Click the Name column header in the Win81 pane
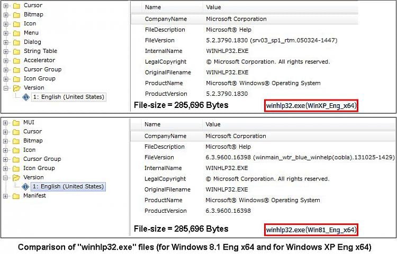This screenshot has width=397, height=254. click(x=152, y=124)
